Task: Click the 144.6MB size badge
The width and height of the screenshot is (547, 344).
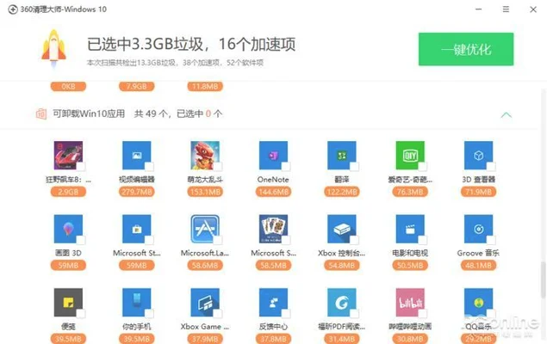Action: click(274, 192)
